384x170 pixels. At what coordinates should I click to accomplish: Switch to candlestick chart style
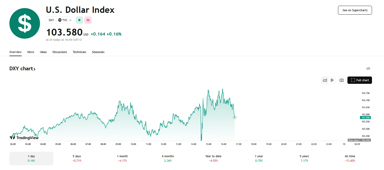click(332, 80)
